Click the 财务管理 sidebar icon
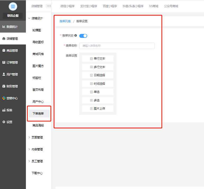Viewport: 204px width, 189px height. [x=4, y=86]
